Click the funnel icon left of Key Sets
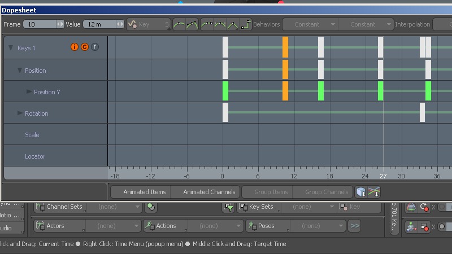Image resolution: width=452 pixels, height=254 pixels. 228,207
